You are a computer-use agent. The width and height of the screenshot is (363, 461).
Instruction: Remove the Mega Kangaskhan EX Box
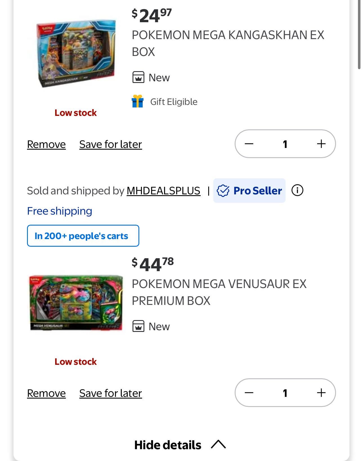[x=46, y=144]
